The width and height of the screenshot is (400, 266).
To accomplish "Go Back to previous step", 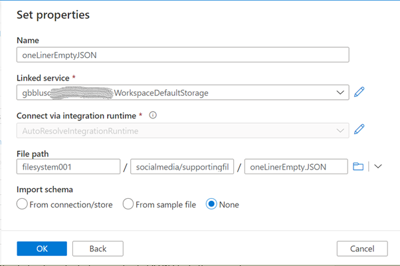I will click(x=98, y=248).
